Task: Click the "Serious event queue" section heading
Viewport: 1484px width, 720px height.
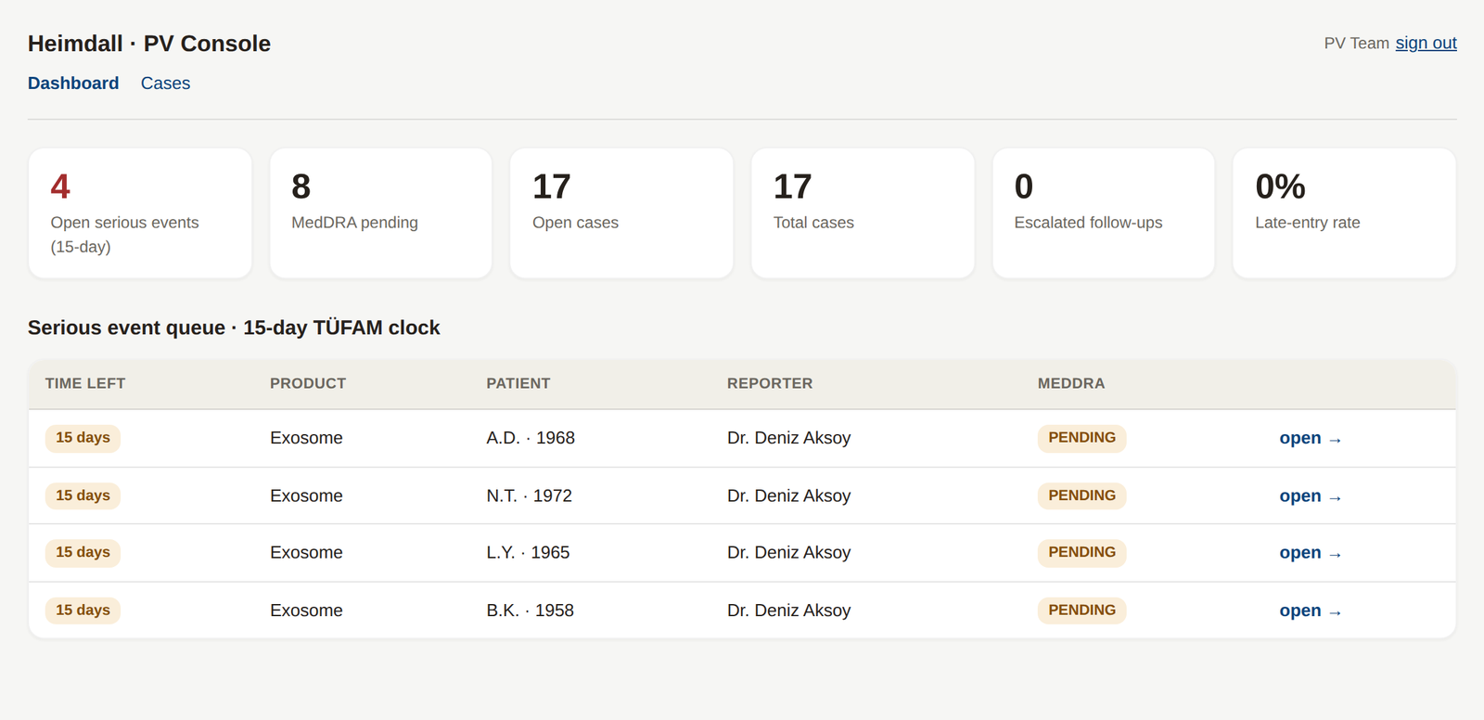Action: click(x=234, y=328)
